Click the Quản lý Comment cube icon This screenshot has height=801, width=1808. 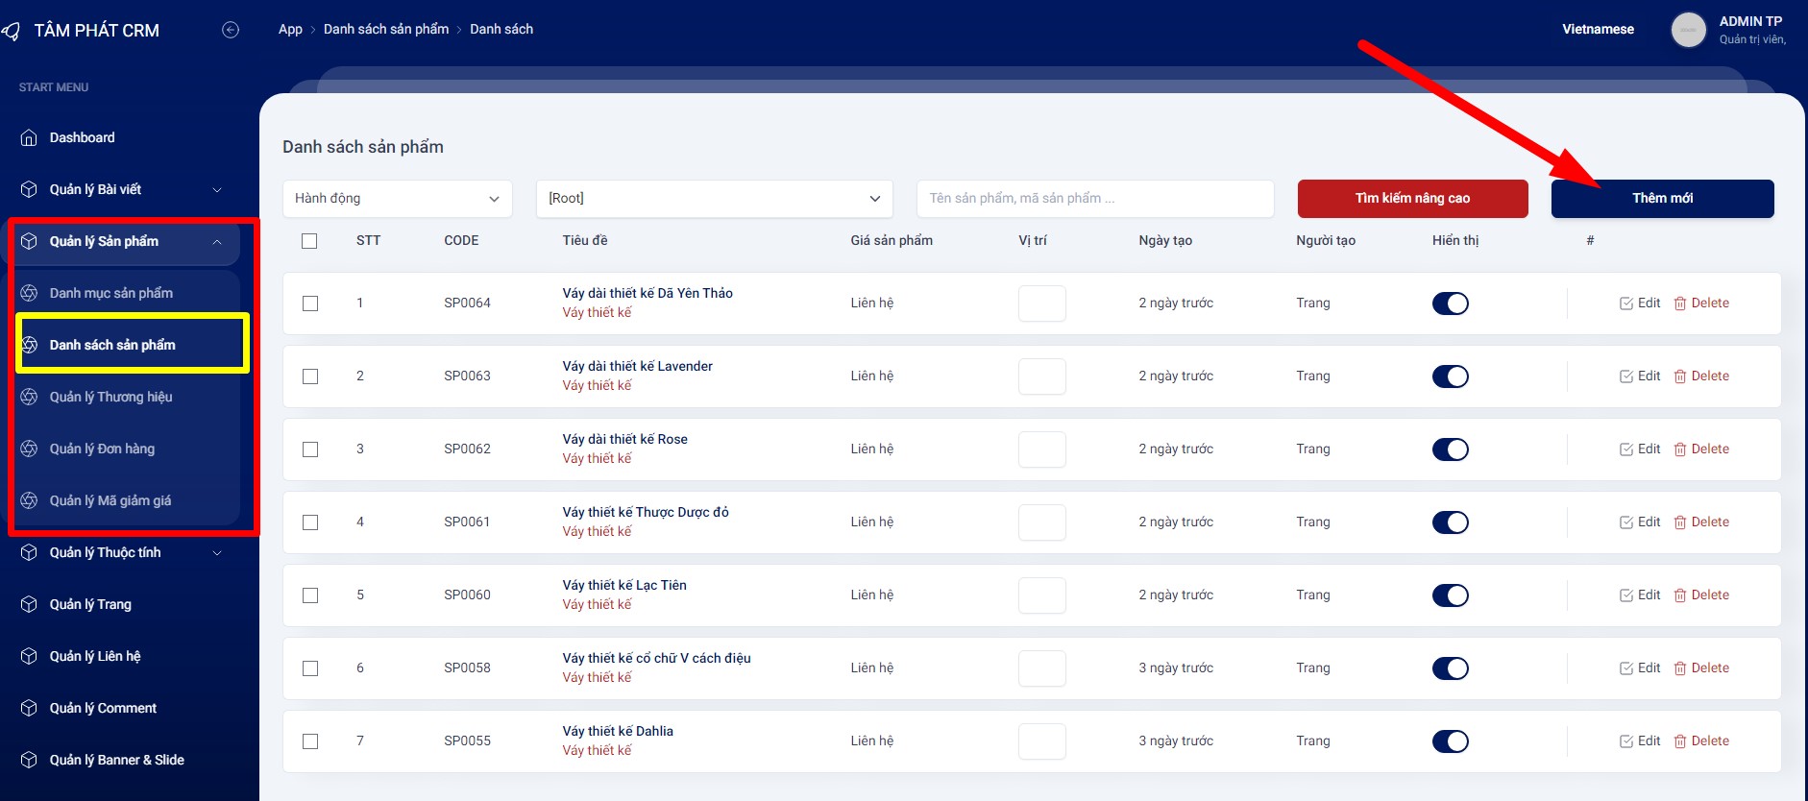pyautogui.click(x=29, y=709)
